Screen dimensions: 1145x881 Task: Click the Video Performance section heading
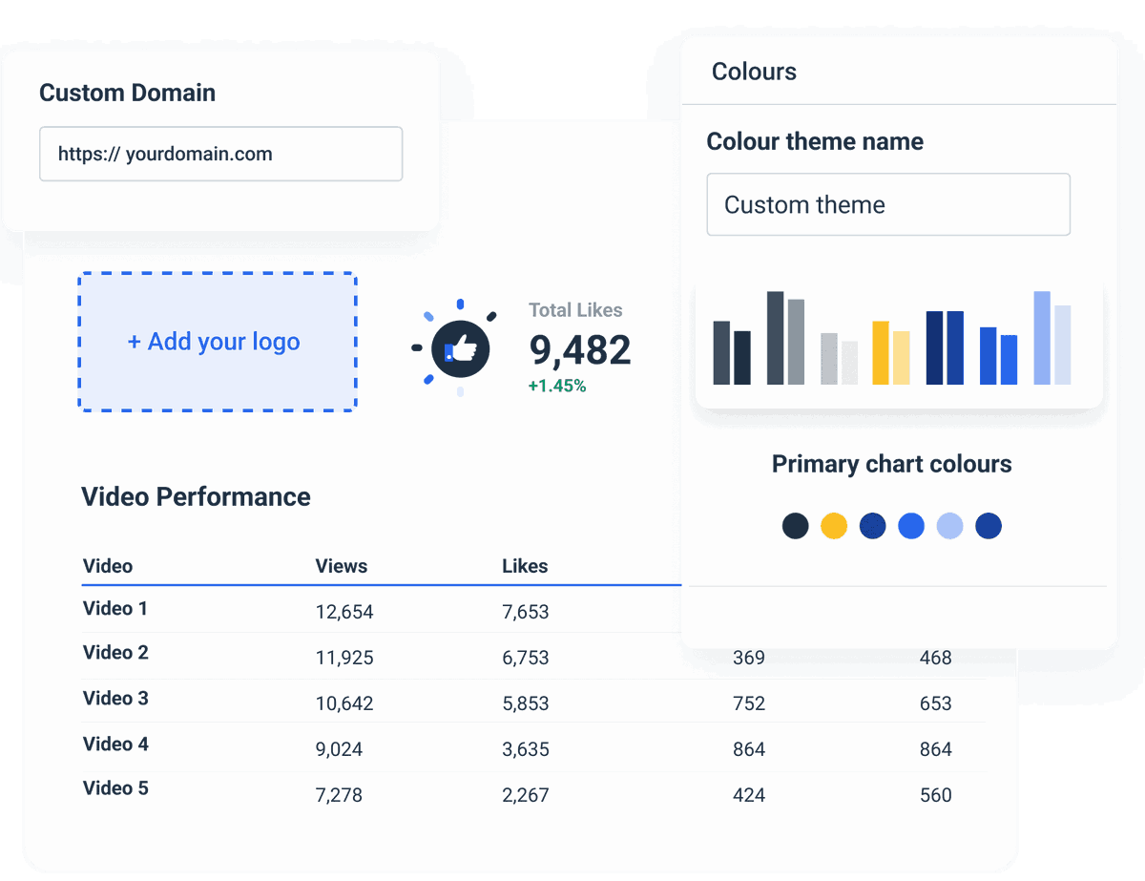click(196, 497)
